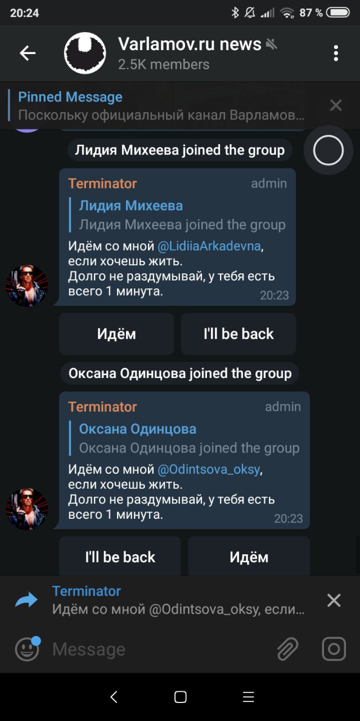Image resolution: width=360 pixels, height=721 pixels.
Task: Open the emoji sticker panel
Action: [x=27, y=649]
